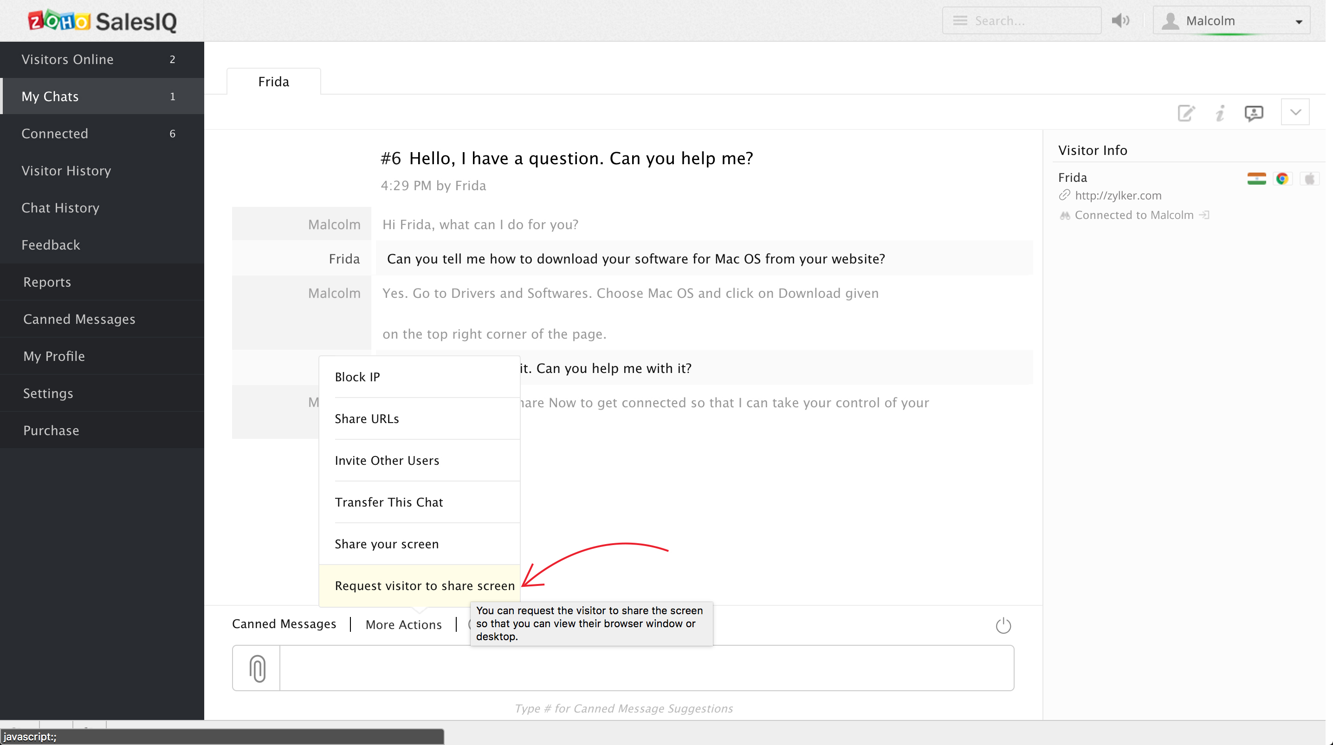Click the edit/compose icon in chat header
The width and height of the screenshot is (1333, 745).
pyautogui.click(x=1186, y=113)
